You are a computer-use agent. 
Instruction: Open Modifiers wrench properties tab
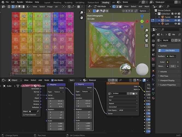click(x=153, y=75)
